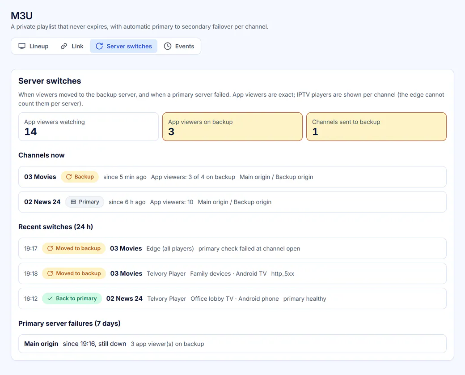Click 'since 19:16, still down' text
This screenshot has height=375, width=465.
pyautogui.click(x=95, y=344)
